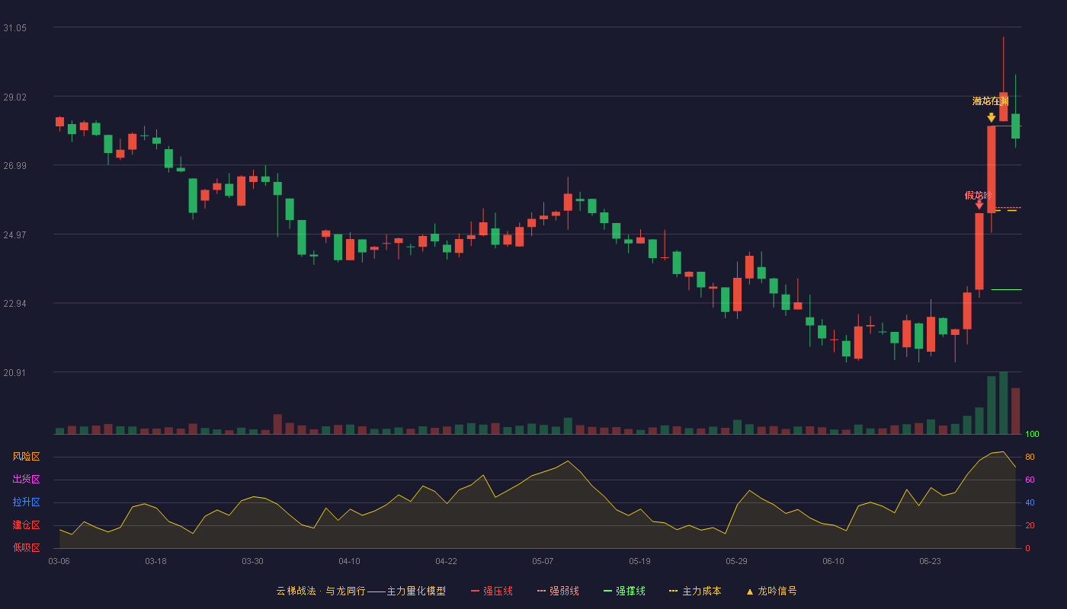Click the blue 40 indicator scale value
The height and width of the screenshot is (609, 1067).
[1030, 502]
